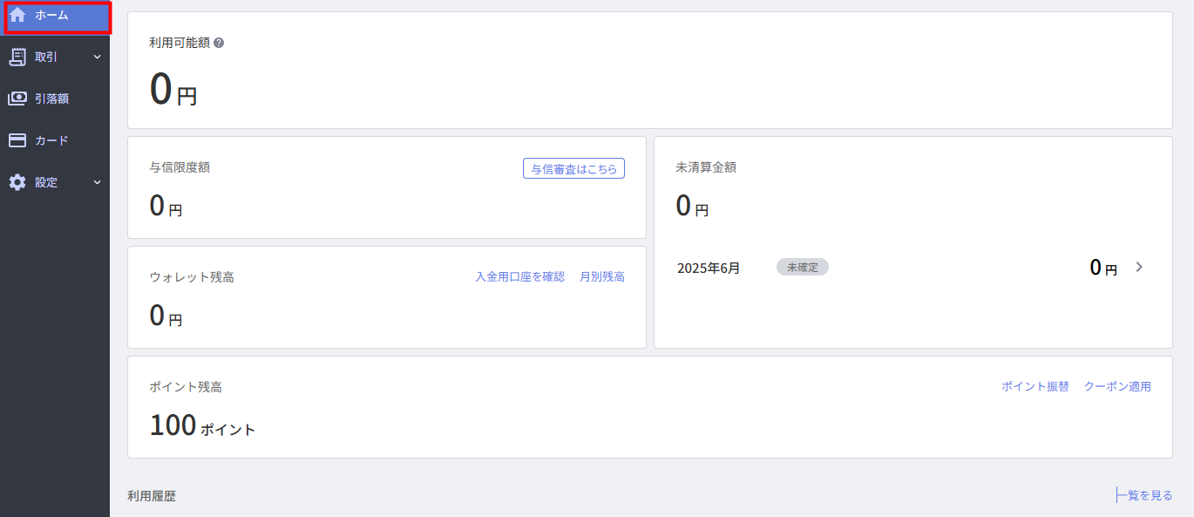
Task: Select the 2025年6月 billing row
Action: (912, 267)
